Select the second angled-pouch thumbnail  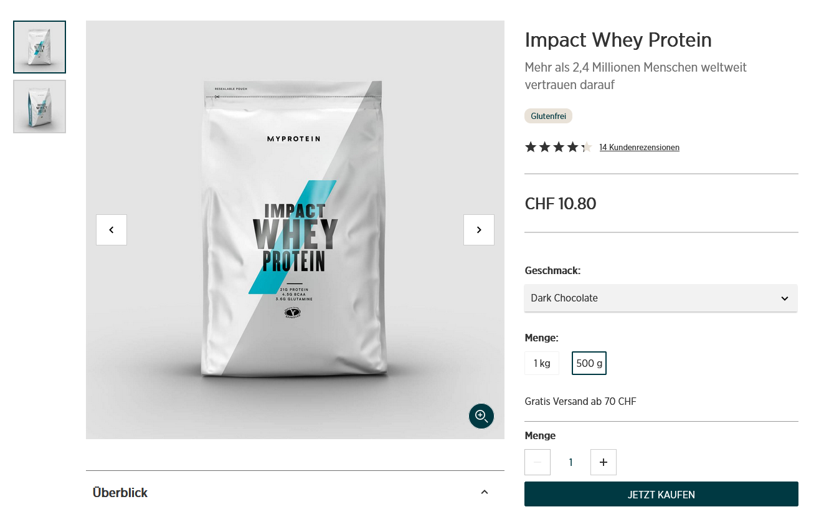39,107
